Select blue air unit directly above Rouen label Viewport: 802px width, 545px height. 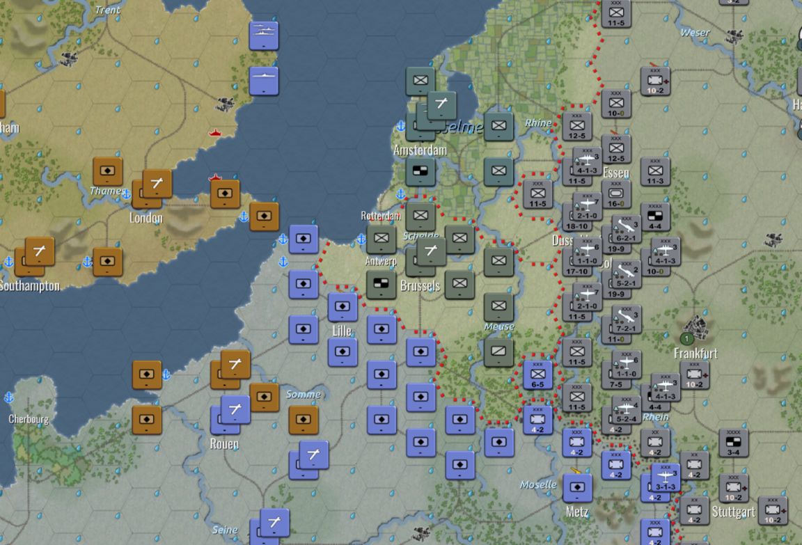click(x=235, y=410)
